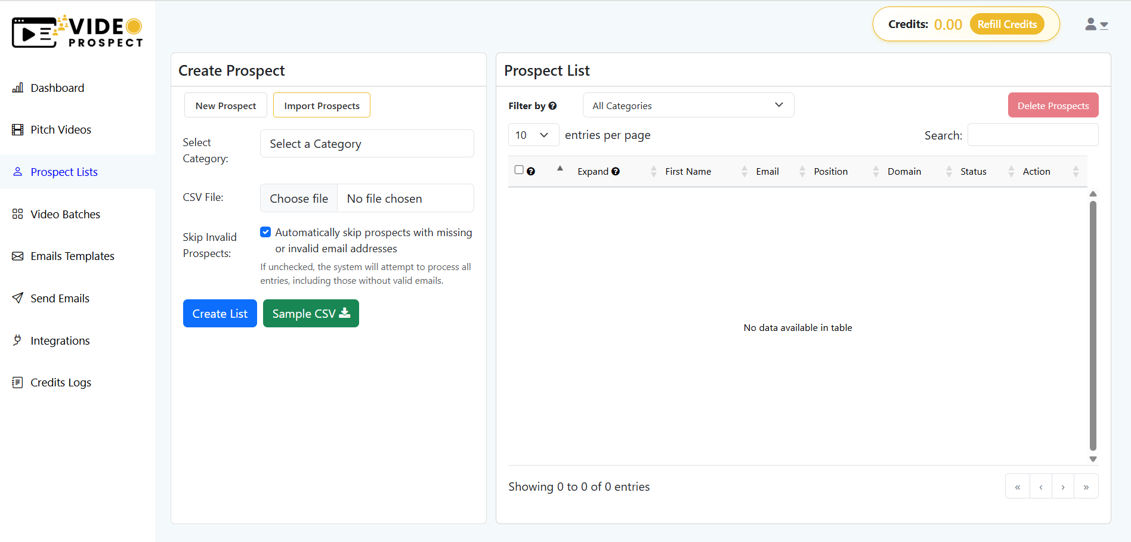The image size is (1131, 542).
Task: Download the Sample CSV file
Action: point(310,313)
